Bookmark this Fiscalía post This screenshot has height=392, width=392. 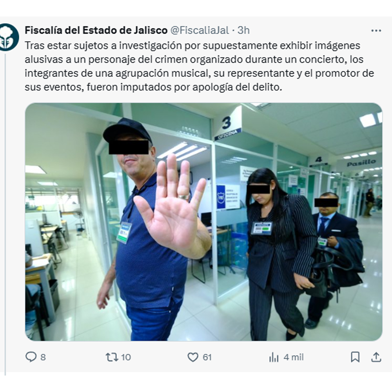355,357
